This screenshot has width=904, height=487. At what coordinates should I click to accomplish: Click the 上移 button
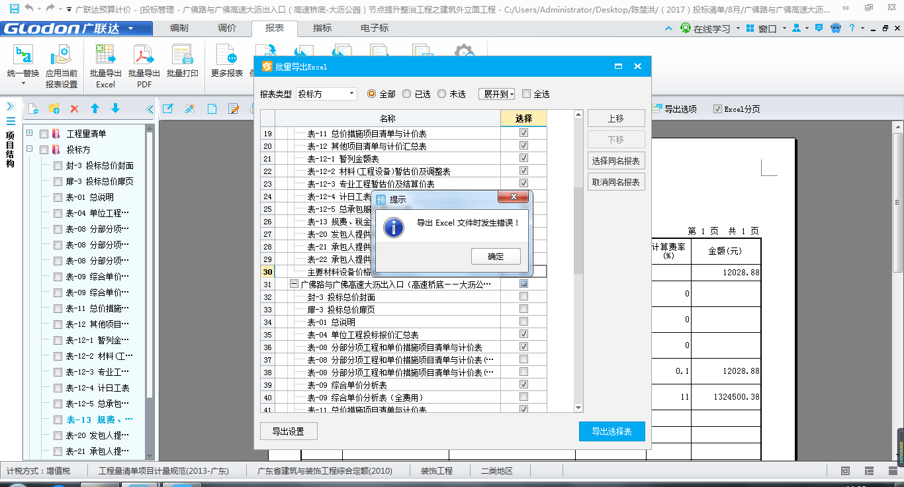tap(616, 118)
